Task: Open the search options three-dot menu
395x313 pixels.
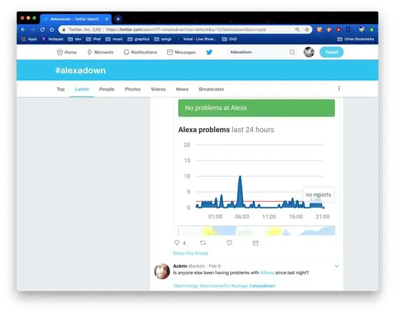Action: coord(339,89)
